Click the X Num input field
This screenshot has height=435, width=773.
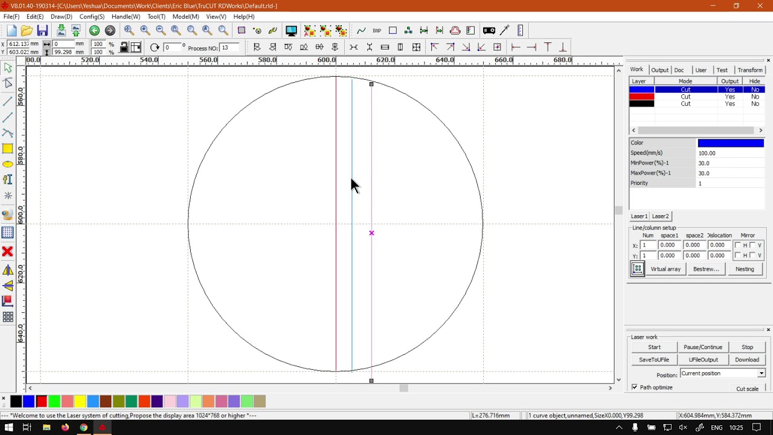(x=647, y=245)
